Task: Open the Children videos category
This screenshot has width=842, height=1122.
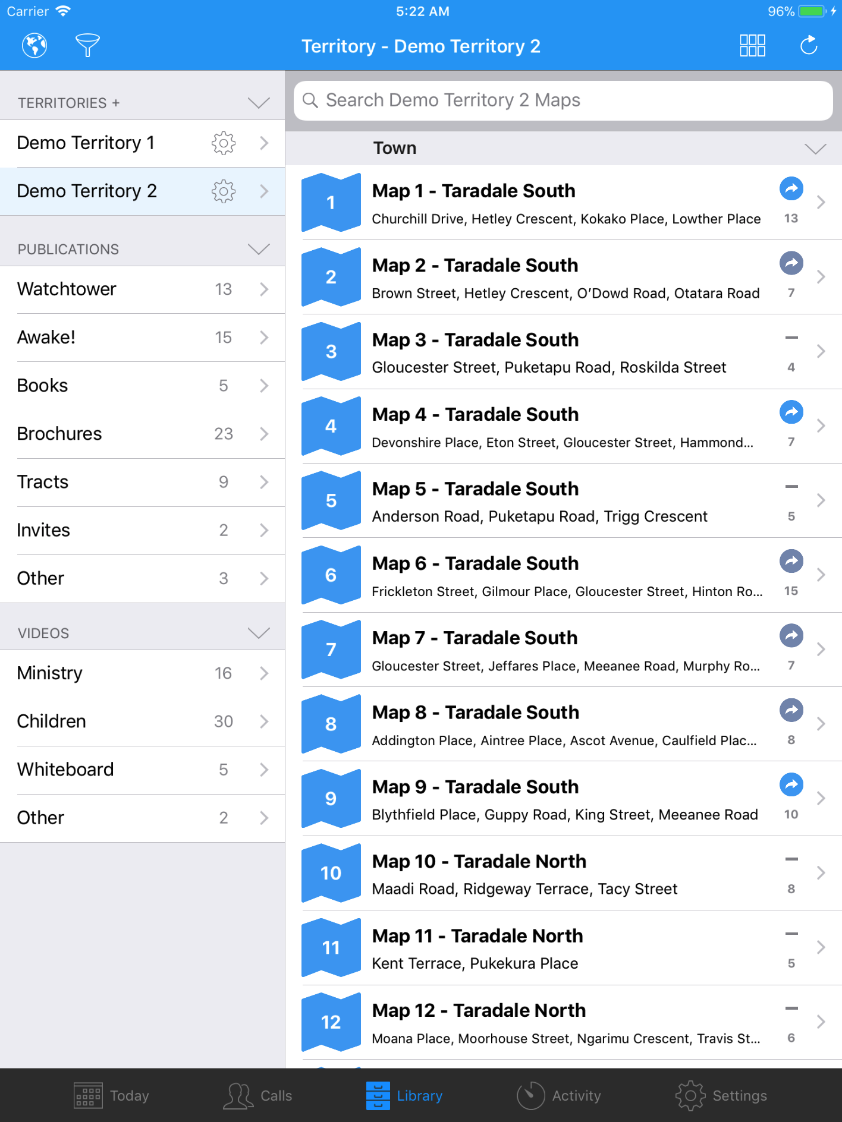Action: (143, 721)
